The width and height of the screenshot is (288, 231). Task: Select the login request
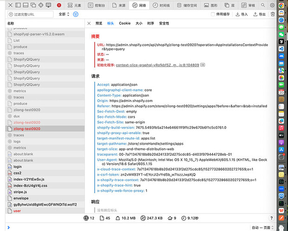(45, 167)
